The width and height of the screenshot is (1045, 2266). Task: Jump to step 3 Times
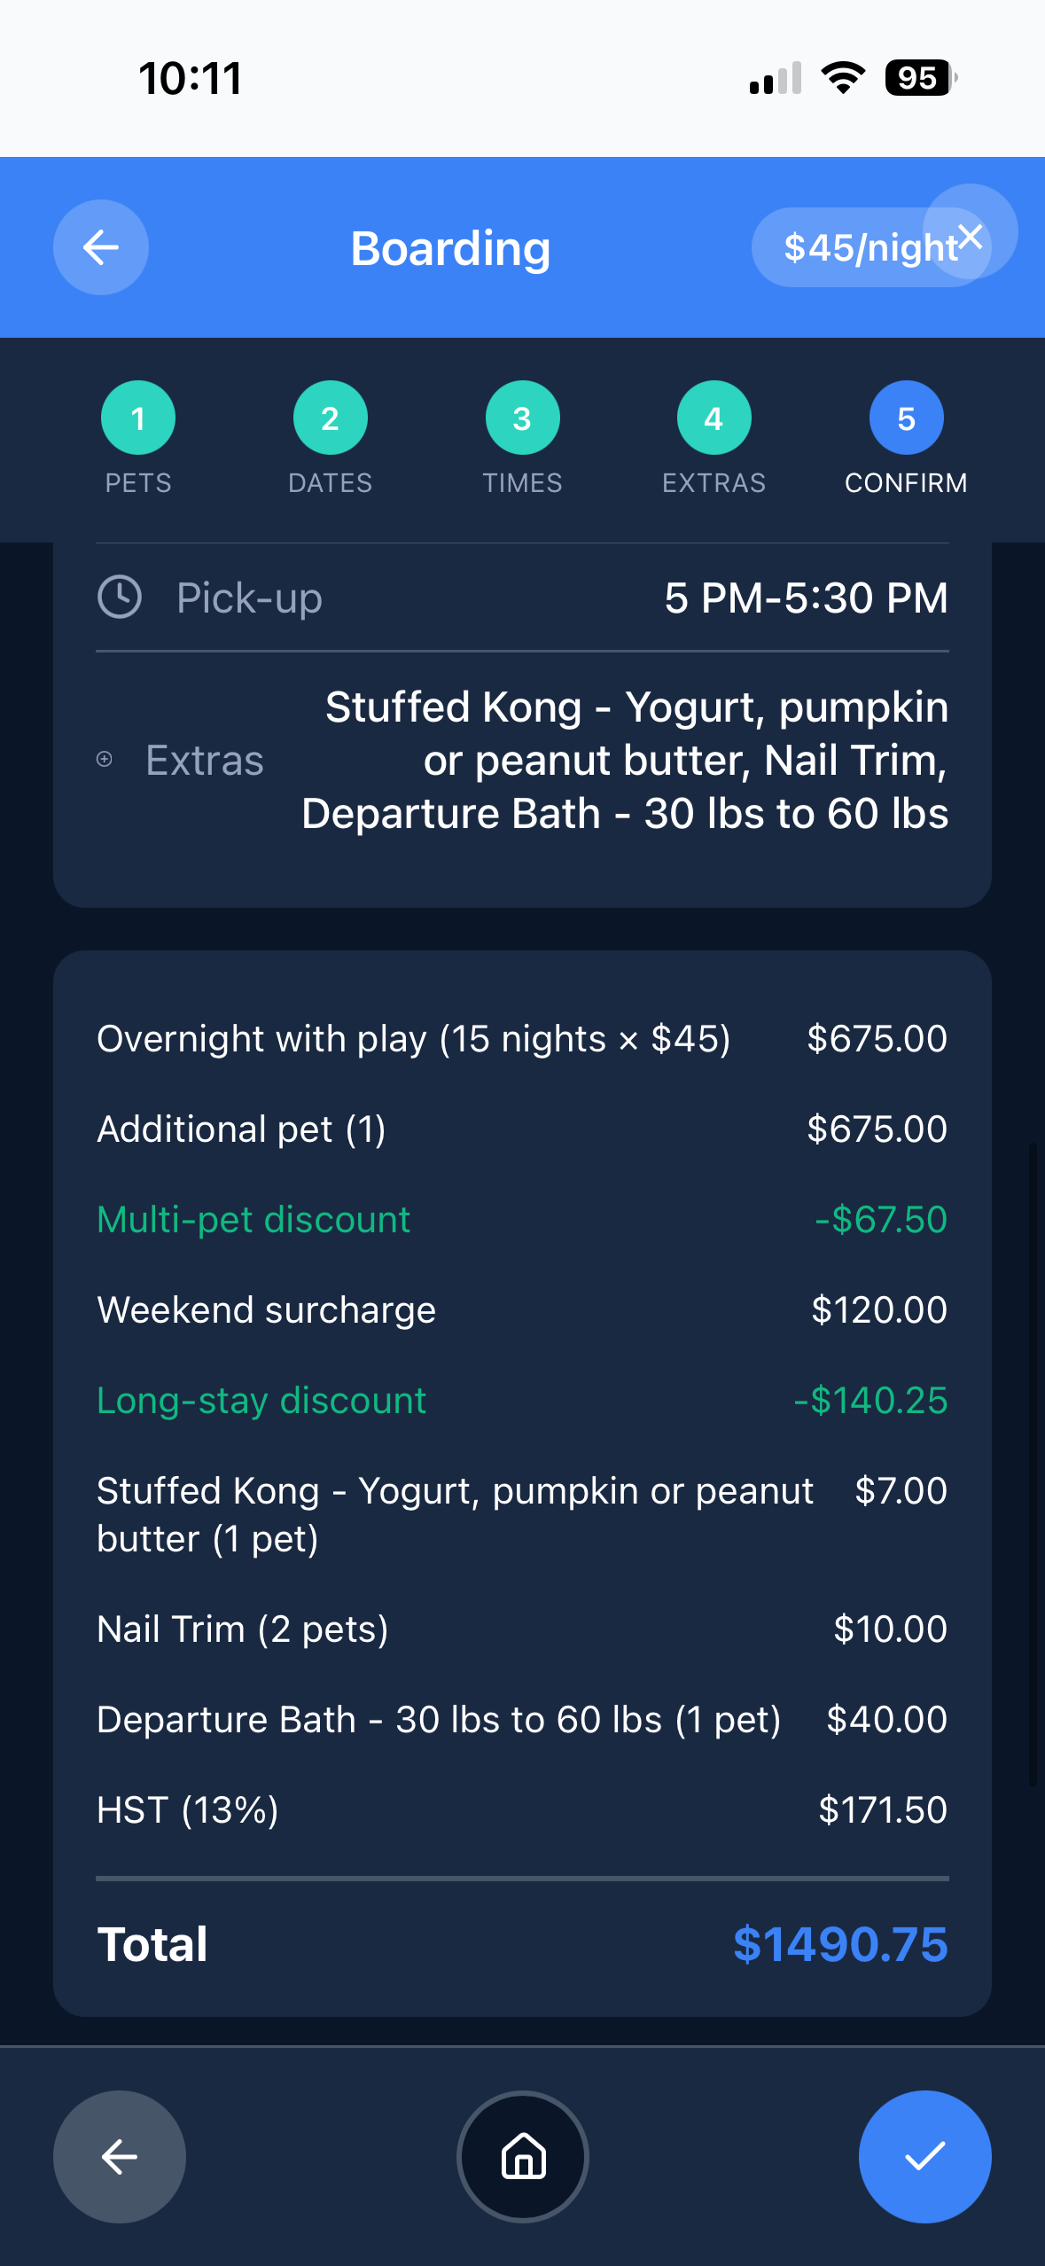522,418
